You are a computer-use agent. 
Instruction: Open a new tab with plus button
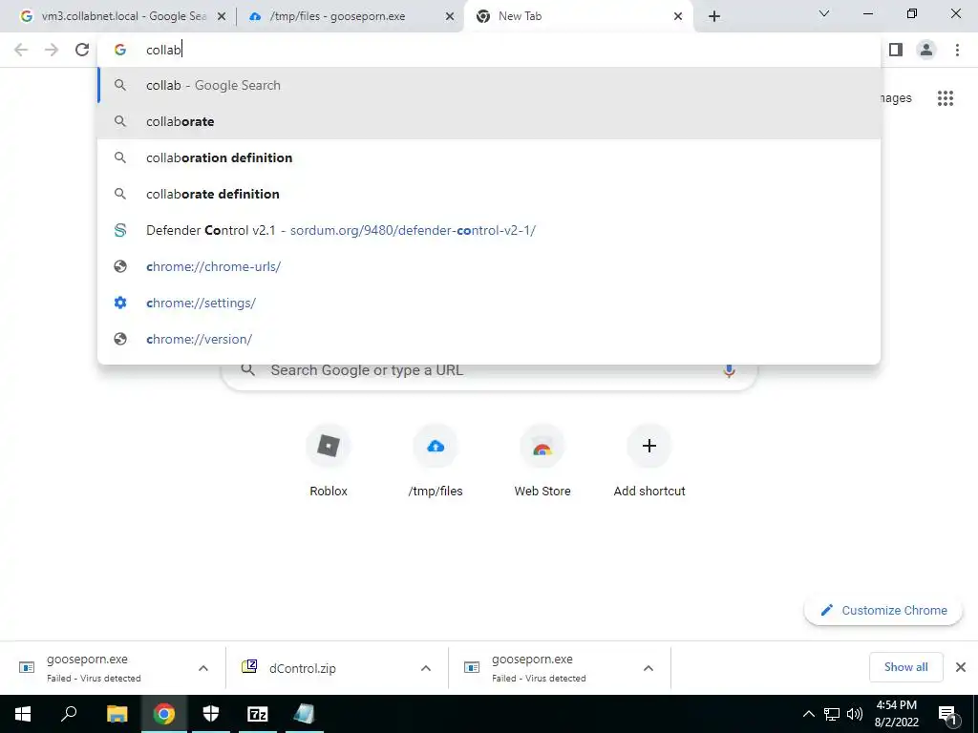pos(714,16)
